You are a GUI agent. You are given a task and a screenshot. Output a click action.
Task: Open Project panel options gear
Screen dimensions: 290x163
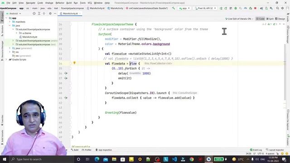click(50, 14)
